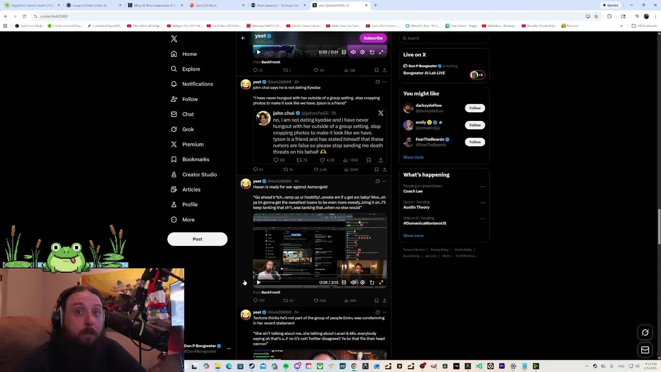Reload the page in browser toolbar
The width and height of the screenshot is (661, 372).
click(24, 16)
